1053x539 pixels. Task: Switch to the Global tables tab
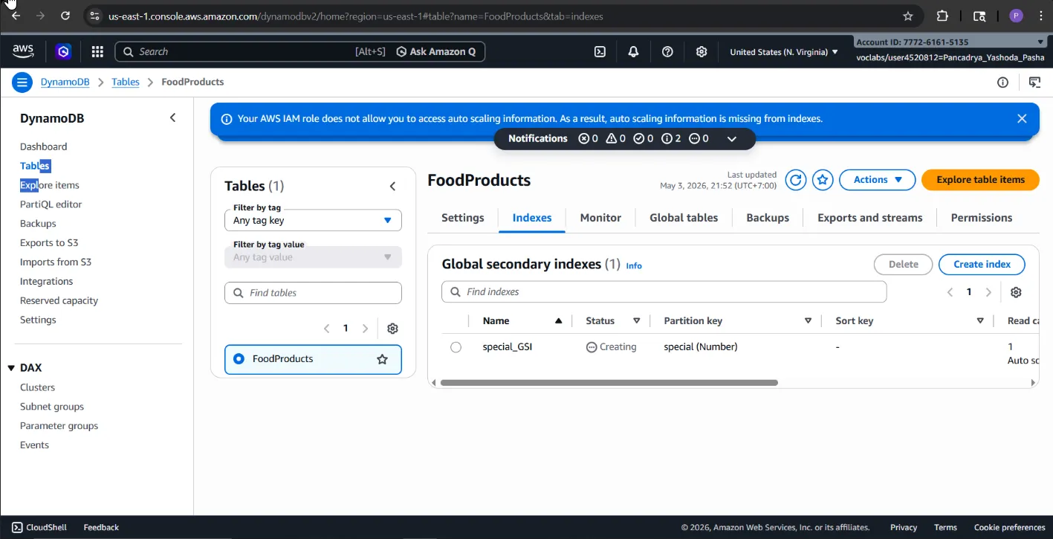(684, 218)
